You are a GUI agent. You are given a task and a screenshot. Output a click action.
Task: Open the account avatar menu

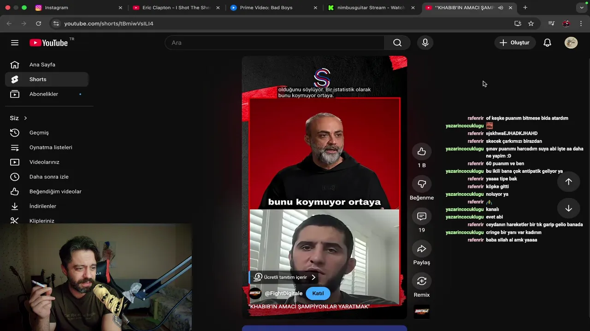click(x=571, y=43)
